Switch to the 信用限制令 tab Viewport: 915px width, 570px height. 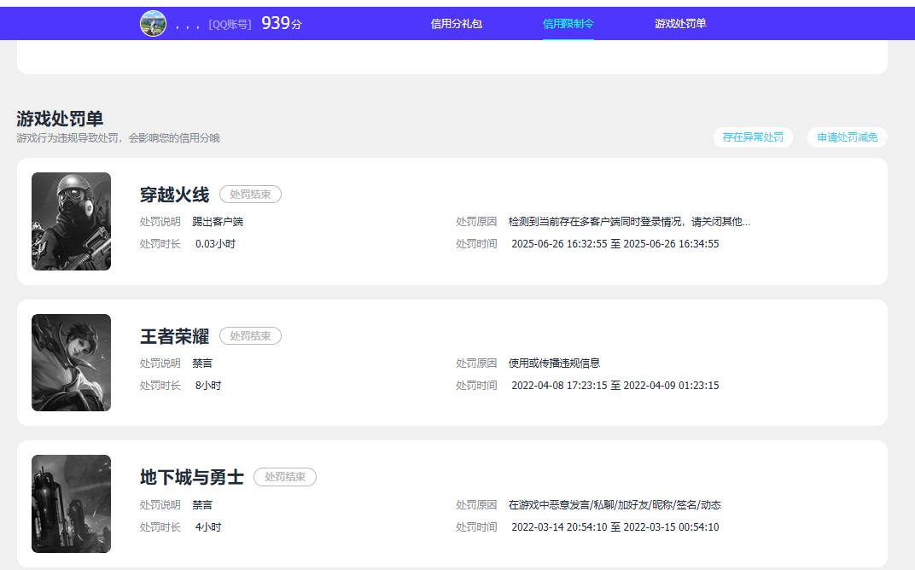pos(568,23)
